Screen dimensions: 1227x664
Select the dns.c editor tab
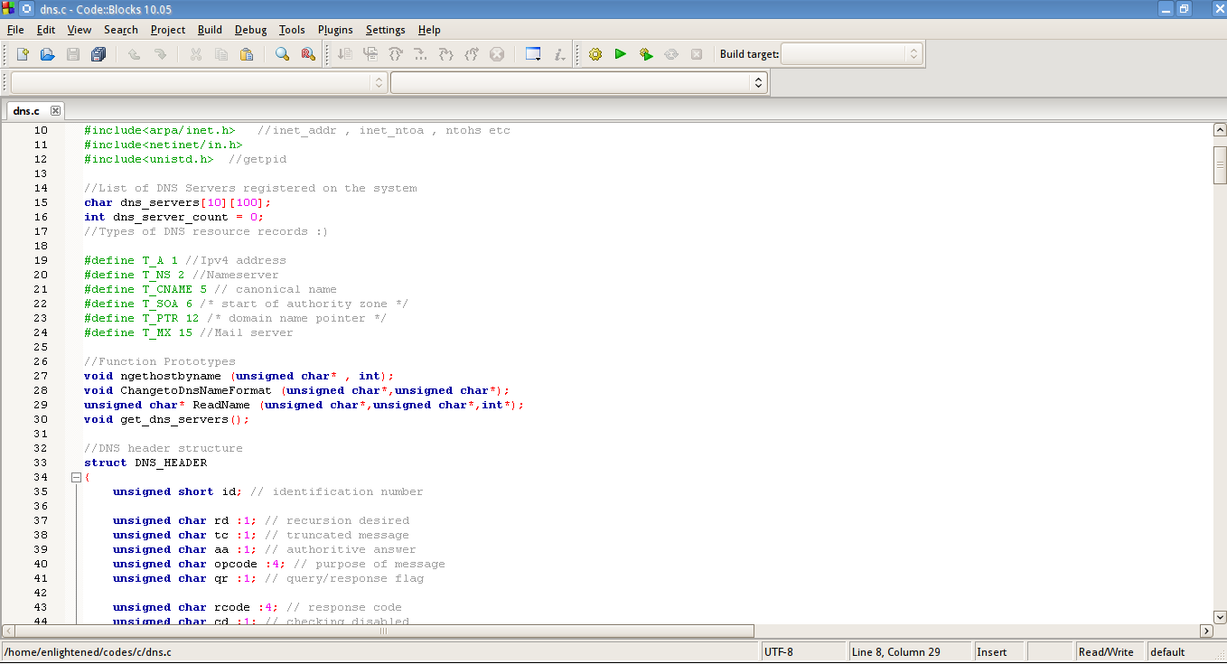[x=24, y=111]
